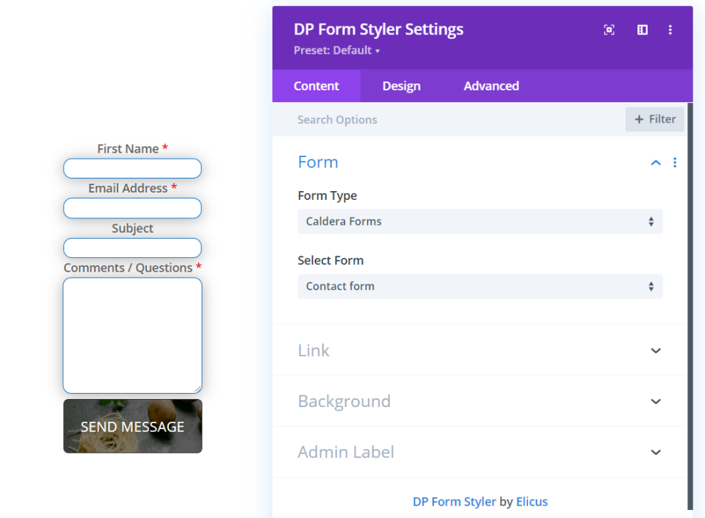This screenshot has height=518, width=705.
Task: Open the Form Type dropdown
Action: click(x=480, y=221)
